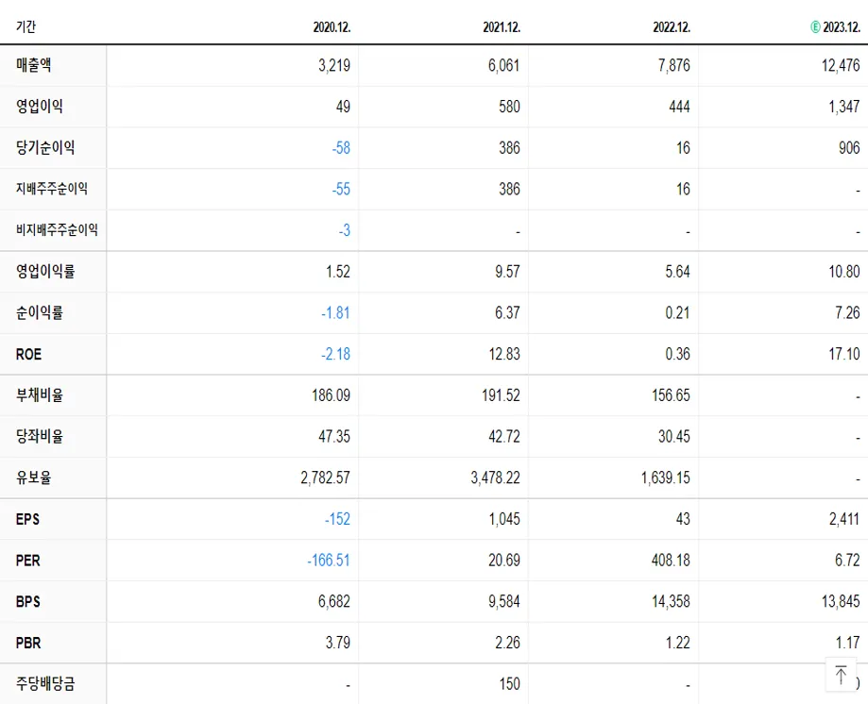The height and width of the screenshot is (704, 868).
Task: Click the 6,682 BPS value
Action: 334,602
